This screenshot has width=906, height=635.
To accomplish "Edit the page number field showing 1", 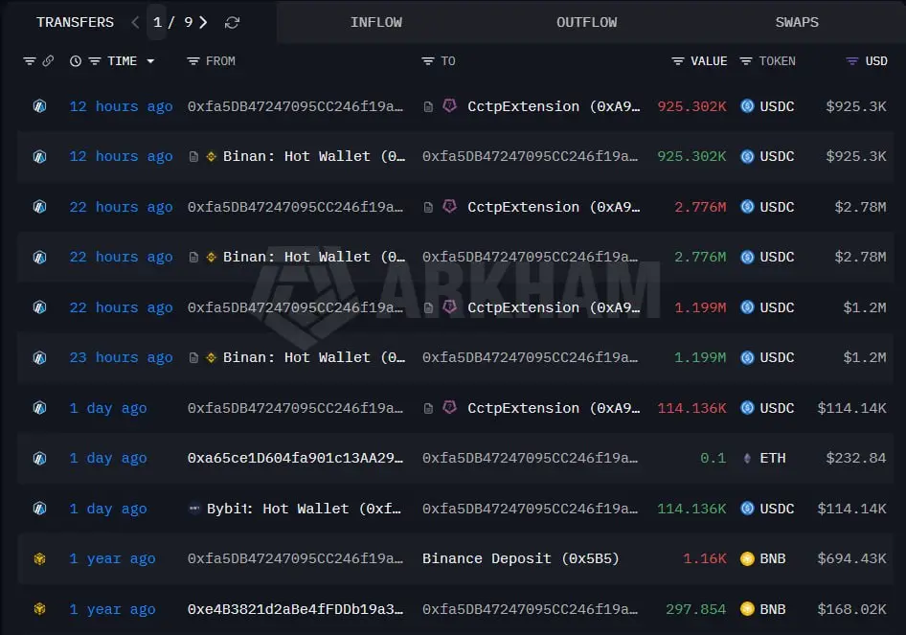I will coord(156,22).
